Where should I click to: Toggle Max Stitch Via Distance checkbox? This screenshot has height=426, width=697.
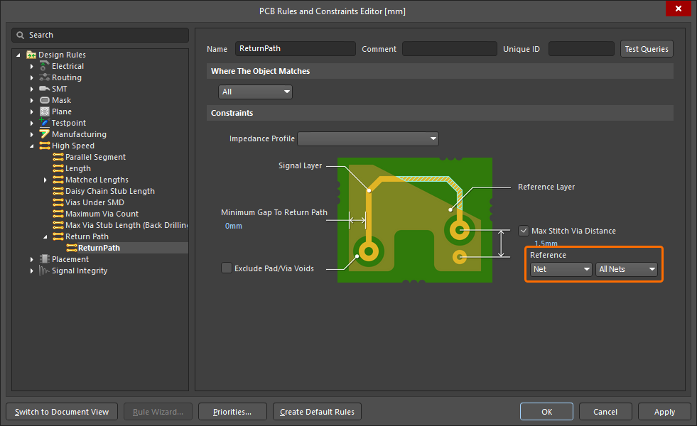point(524,231)
